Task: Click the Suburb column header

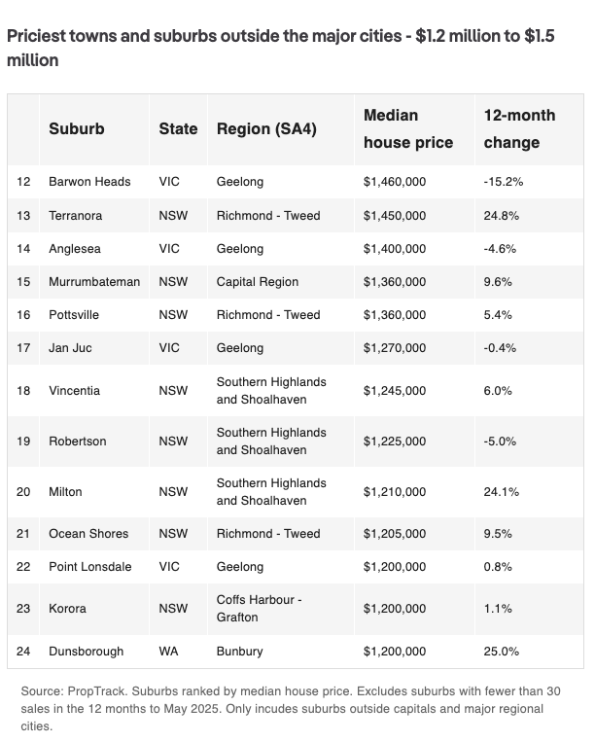Action: [77, 128]
